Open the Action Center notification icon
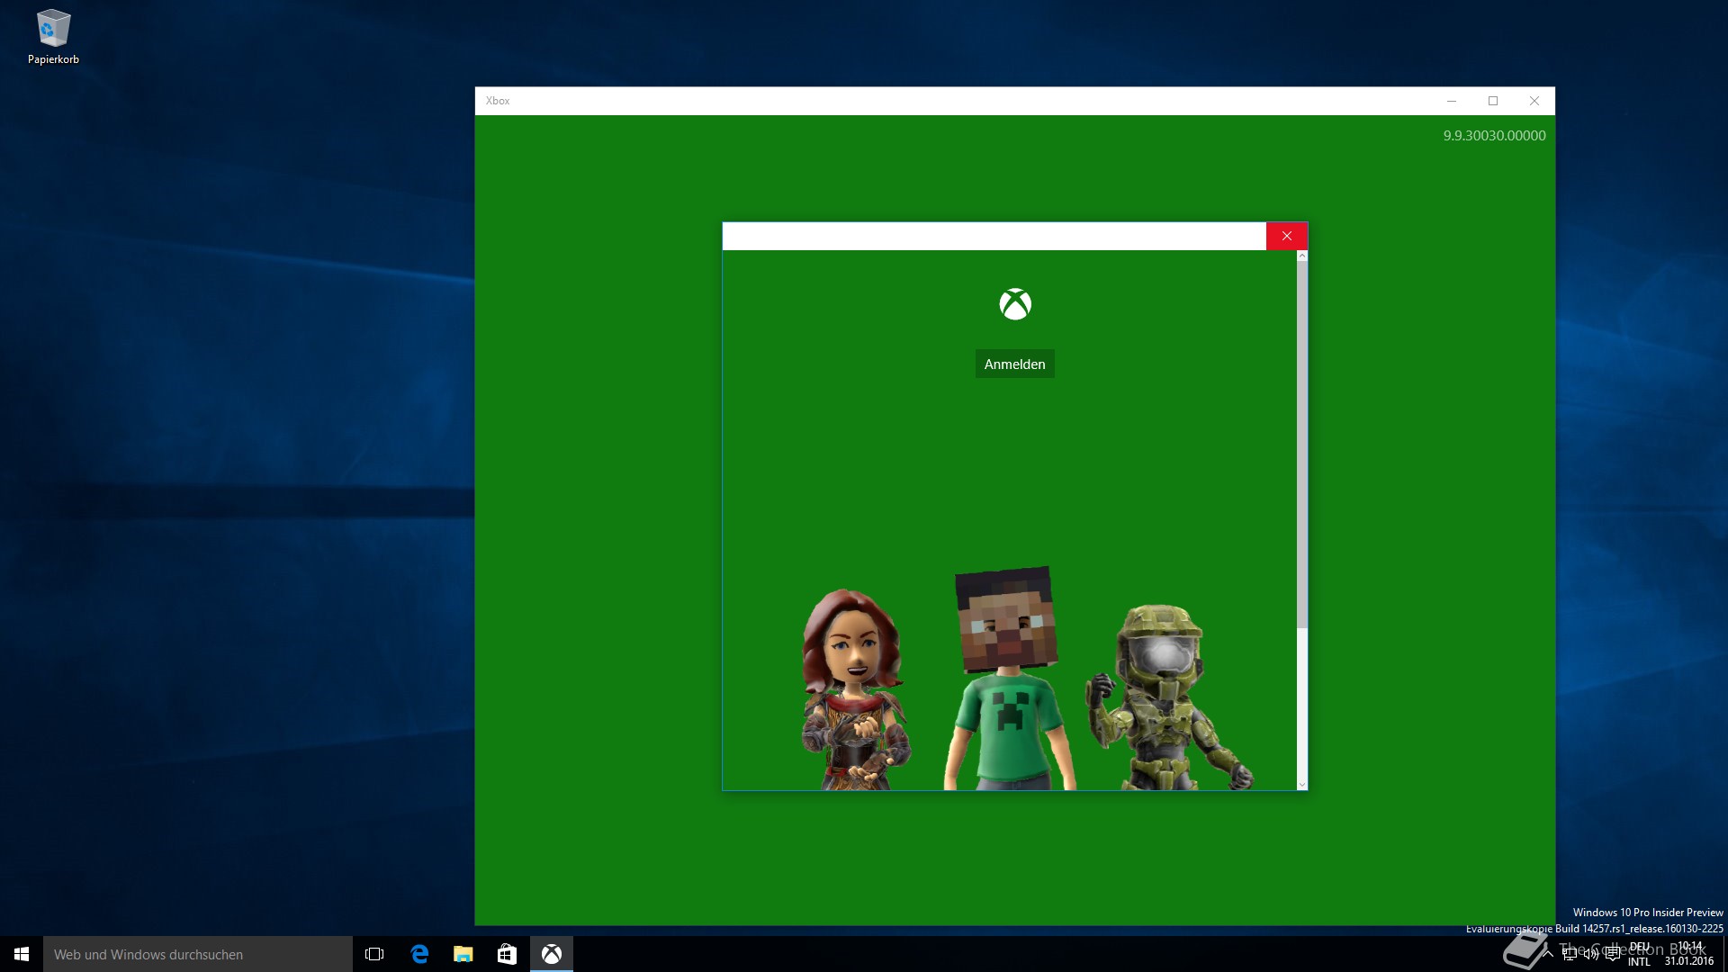This screenshot has height=972, width=1728. (1613, 954)
